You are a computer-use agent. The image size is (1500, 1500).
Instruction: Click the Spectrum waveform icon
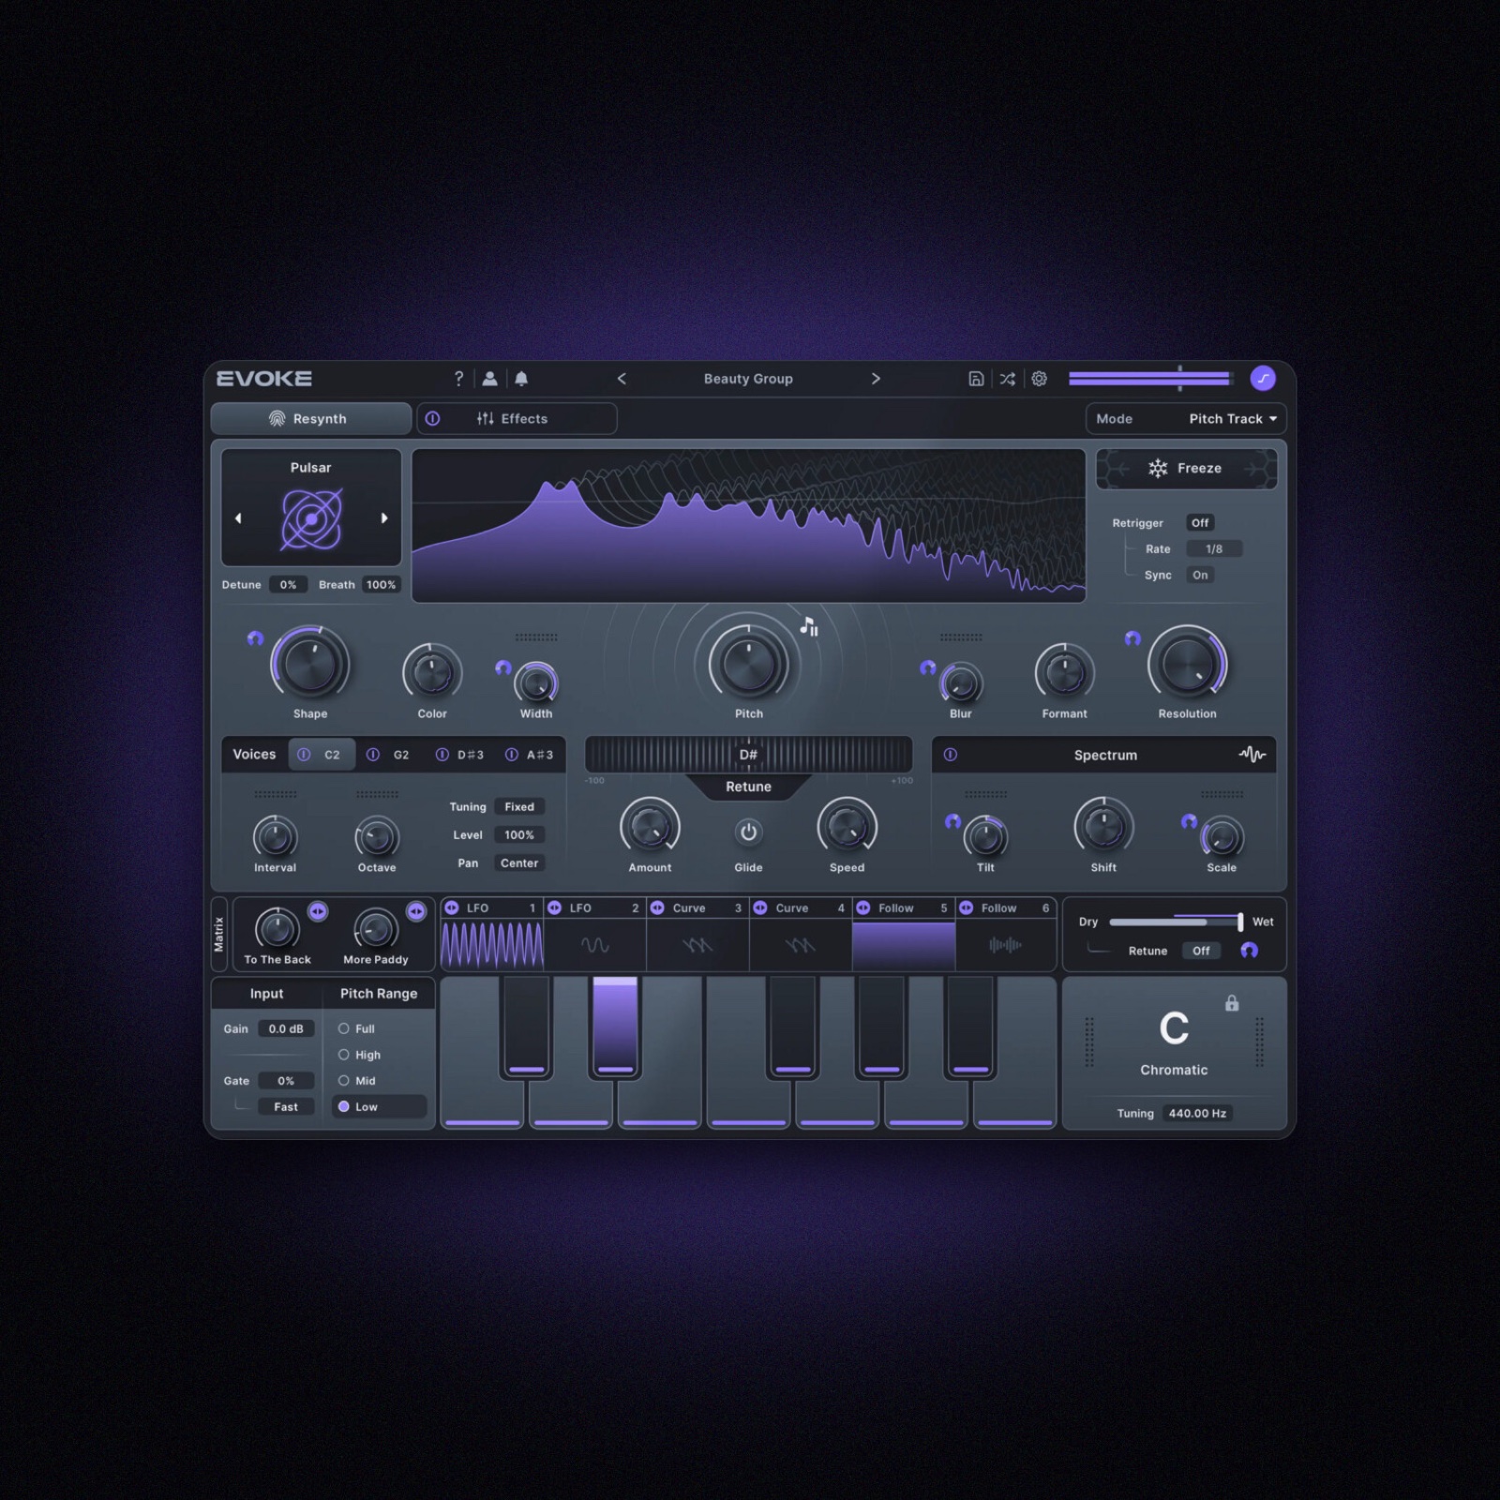click(1252, 755)
